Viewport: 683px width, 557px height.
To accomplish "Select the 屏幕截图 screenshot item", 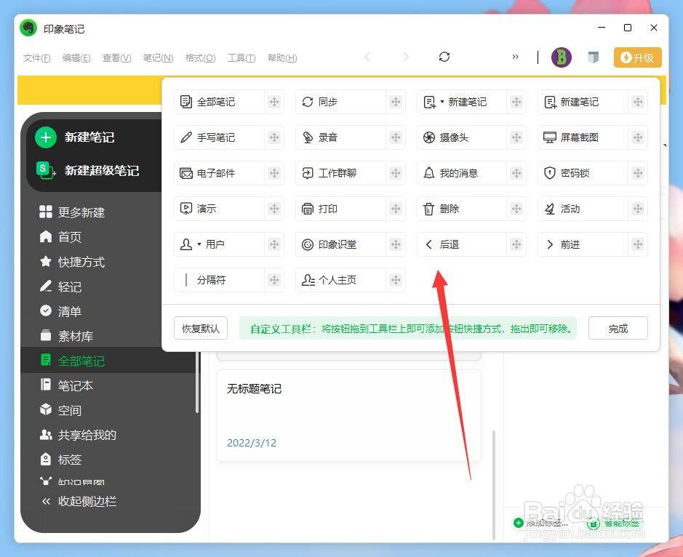I will [x=592, y=137].
